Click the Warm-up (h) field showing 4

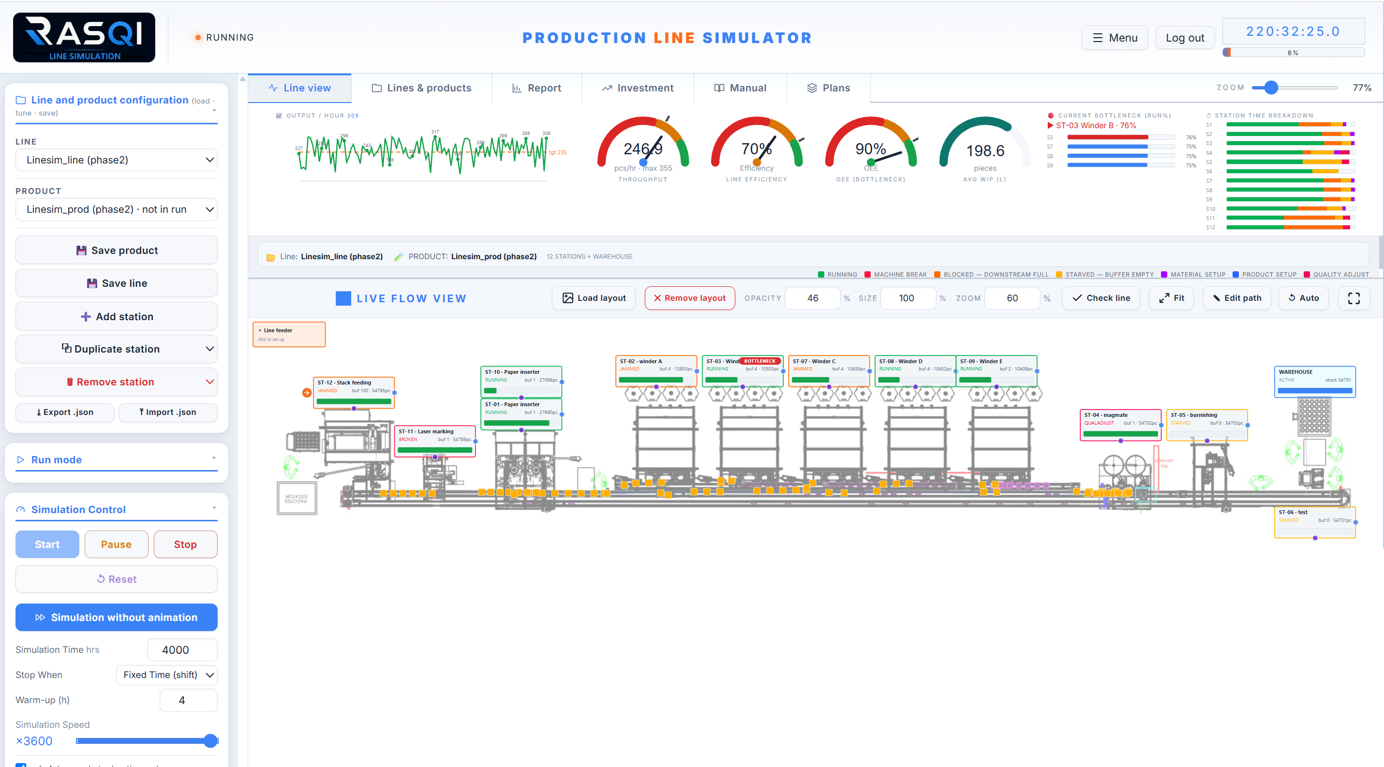(189, 700)
